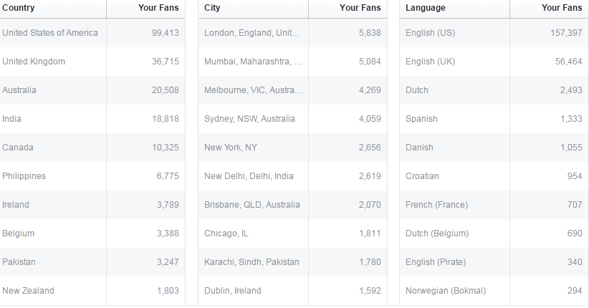Select the English (Pirate) language entry
Screen dimensions: 589x308
436,262
